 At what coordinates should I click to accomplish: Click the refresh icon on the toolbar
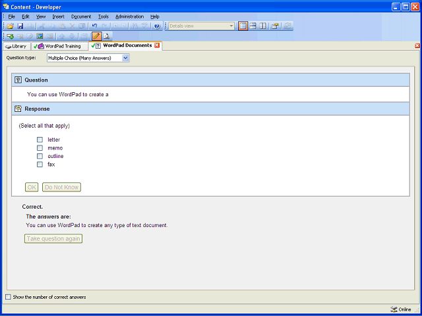[287, 26]
